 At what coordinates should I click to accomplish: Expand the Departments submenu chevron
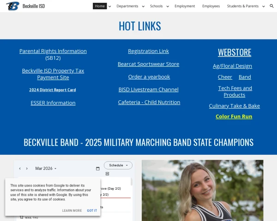[143, 6]
